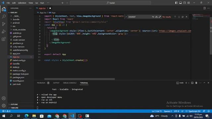Expand the node_modules folder
The height and width of the screenshot is (119, 212).
pos(21,29)
